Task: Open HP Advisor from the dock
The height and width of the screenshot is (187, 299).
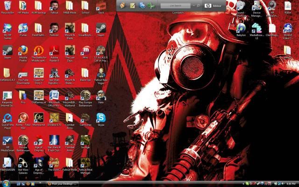Action: pos(213,6)
